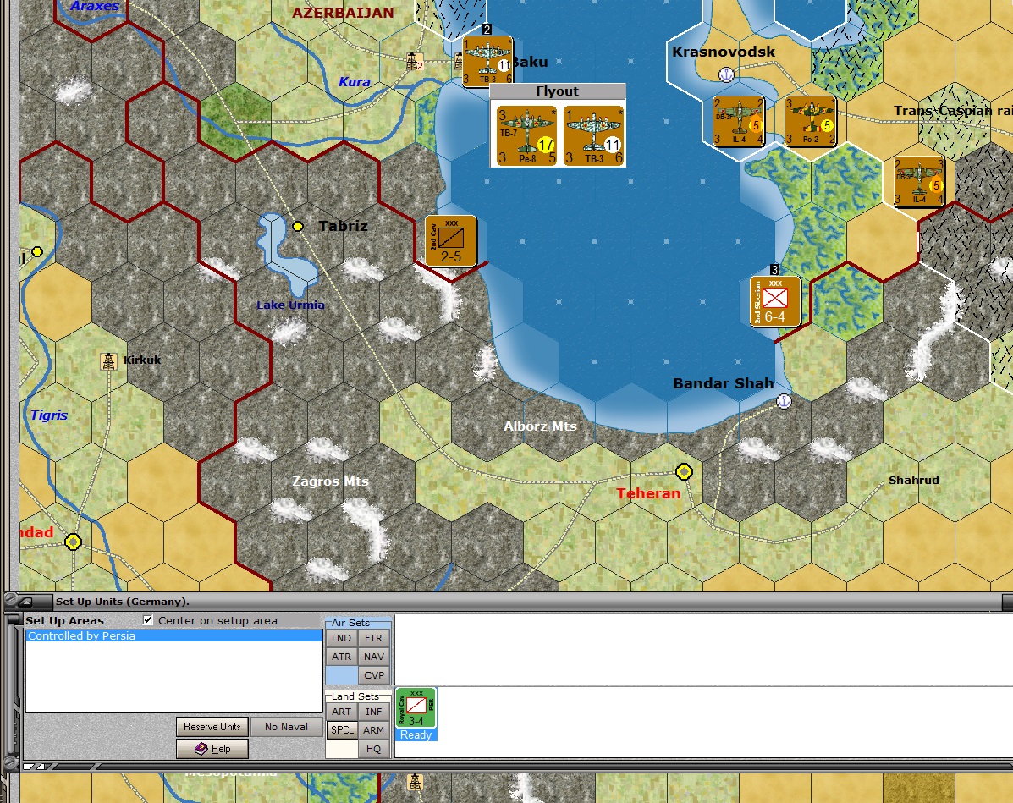Click the Reserve Units button
This screenshot has width=1013, height=803.
212,727
